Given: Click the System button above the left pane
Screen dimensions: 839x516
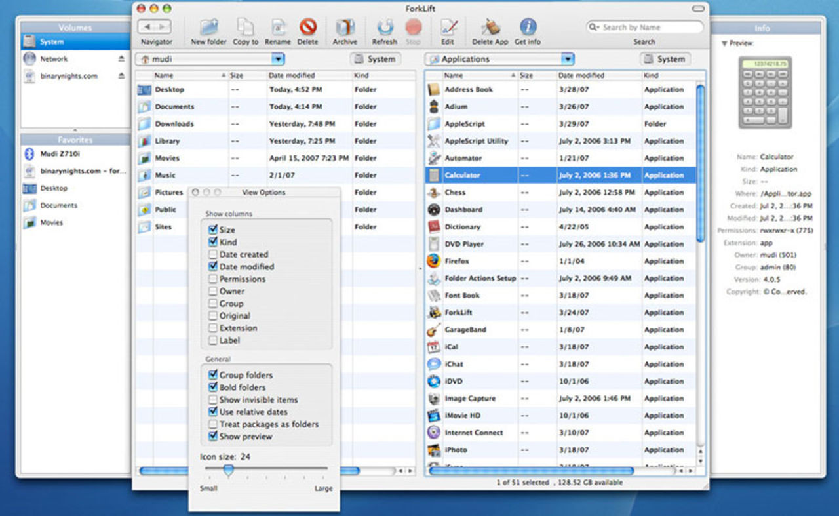Looking at the screenshot, I should (374, 59).
